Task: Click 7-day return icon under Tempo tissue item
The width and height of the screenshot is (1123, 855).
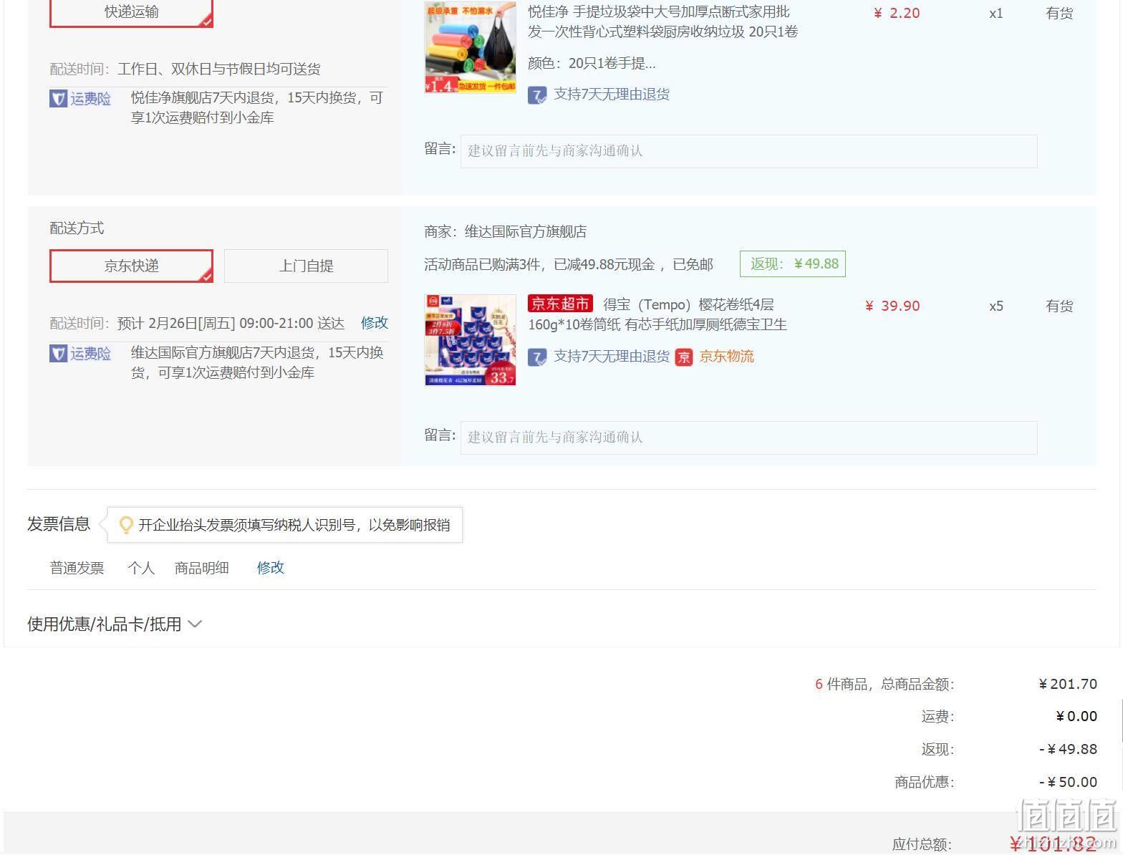Action: tap(537, 357)
